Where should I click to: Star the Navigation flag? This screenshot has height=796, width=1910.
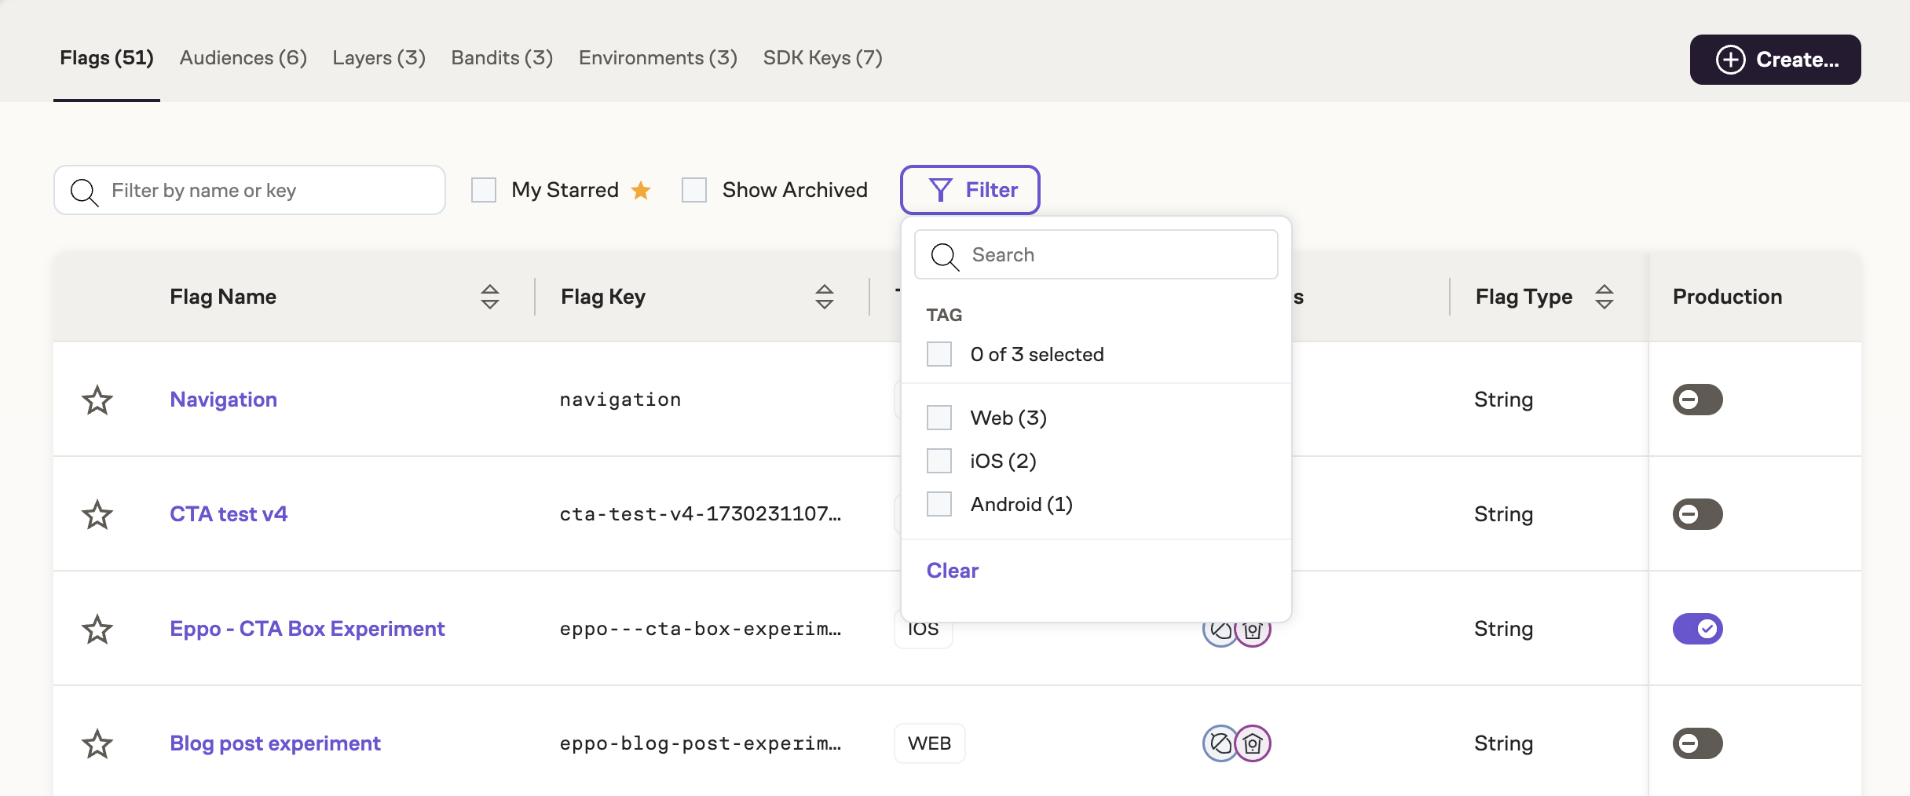point(97,400)
